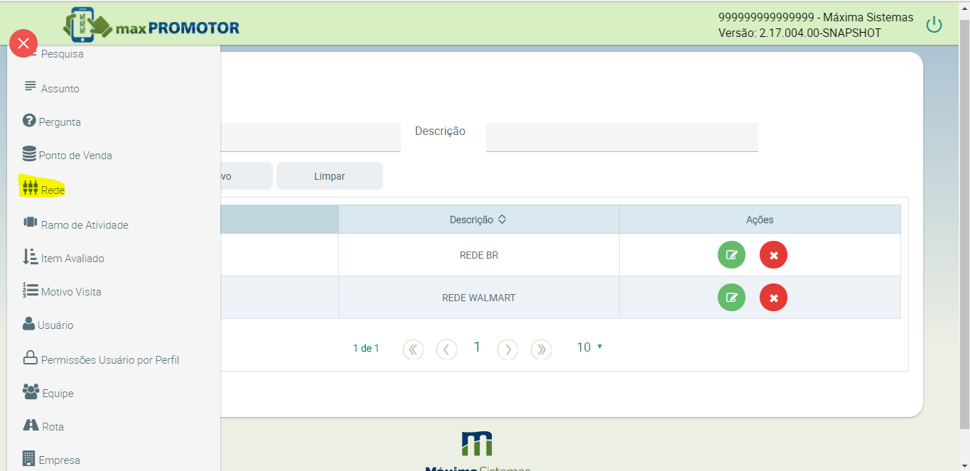The height and width of the screenshot is (471, 970).
Task: Edit the REDE BR row
Action: point(731,255)
